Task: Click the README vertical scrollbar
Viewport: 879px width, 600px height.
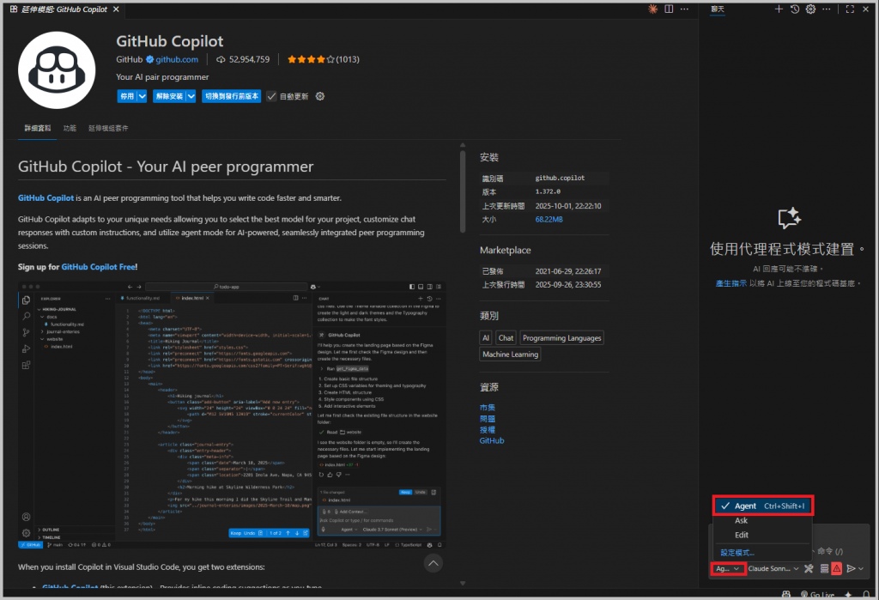Action: pyautogui.click(x=463, y=192)
